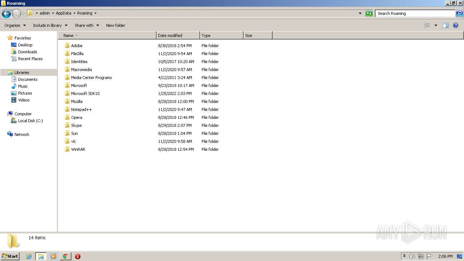This screenshot has height=261, width=464.
Task: Select the Media Center Programs folder icon
Action: (67, 78)
